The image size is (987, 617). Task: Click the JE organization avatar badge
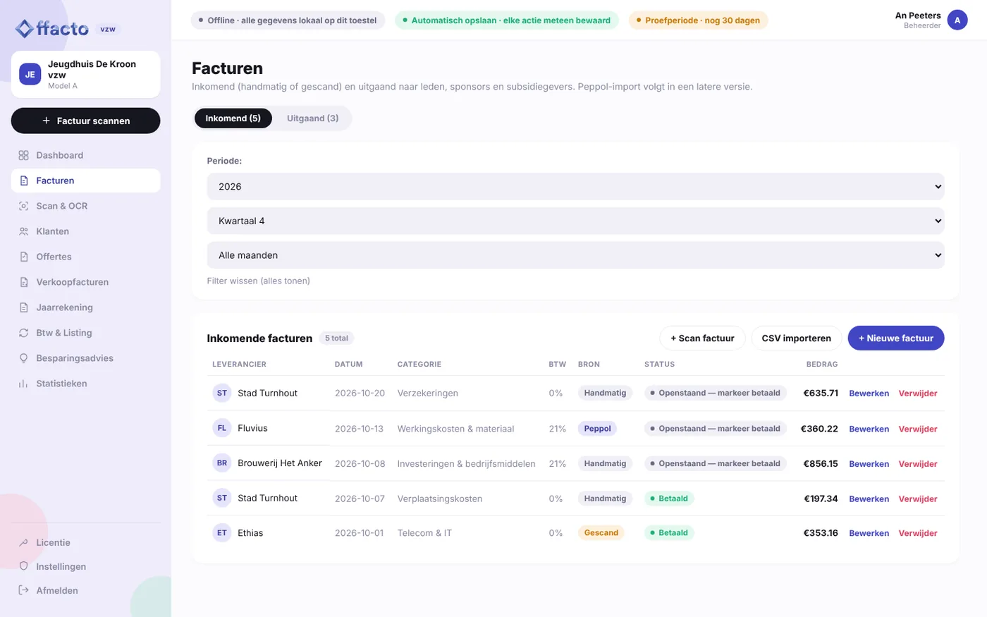coord(30,74)
